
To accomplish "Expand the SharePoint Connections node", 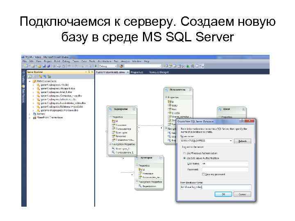I will click(x=30, y=118).
